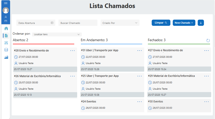Open ticket #24 Eventos

coord(89,102)
